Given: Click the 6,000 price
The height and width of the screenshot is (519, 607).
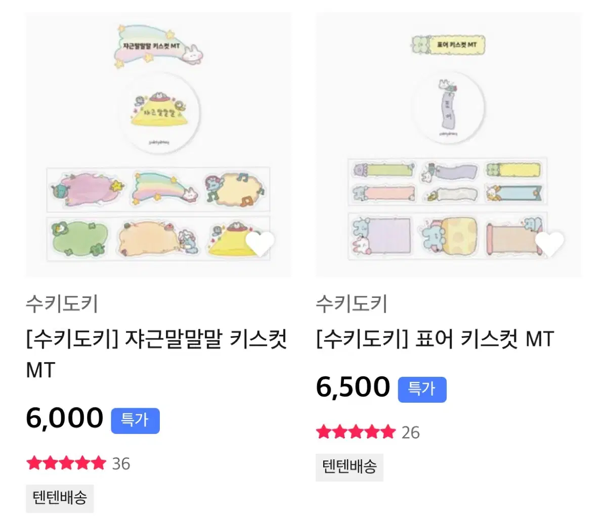Looking at the screenshot, I should coord(64,418).
